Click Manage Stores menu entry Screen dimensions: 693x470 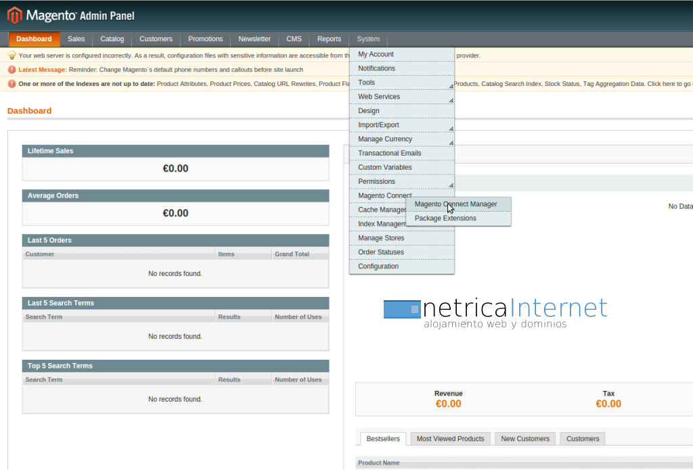[x=381, y=238]
